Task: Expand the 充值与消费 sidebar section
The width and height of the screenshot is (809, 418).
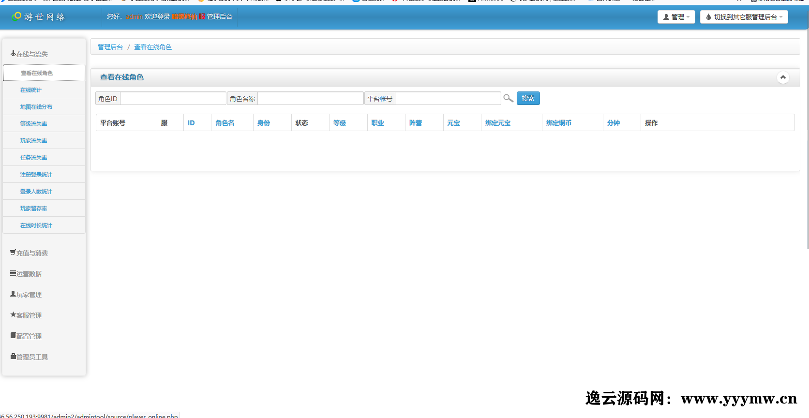Action: 30,253
